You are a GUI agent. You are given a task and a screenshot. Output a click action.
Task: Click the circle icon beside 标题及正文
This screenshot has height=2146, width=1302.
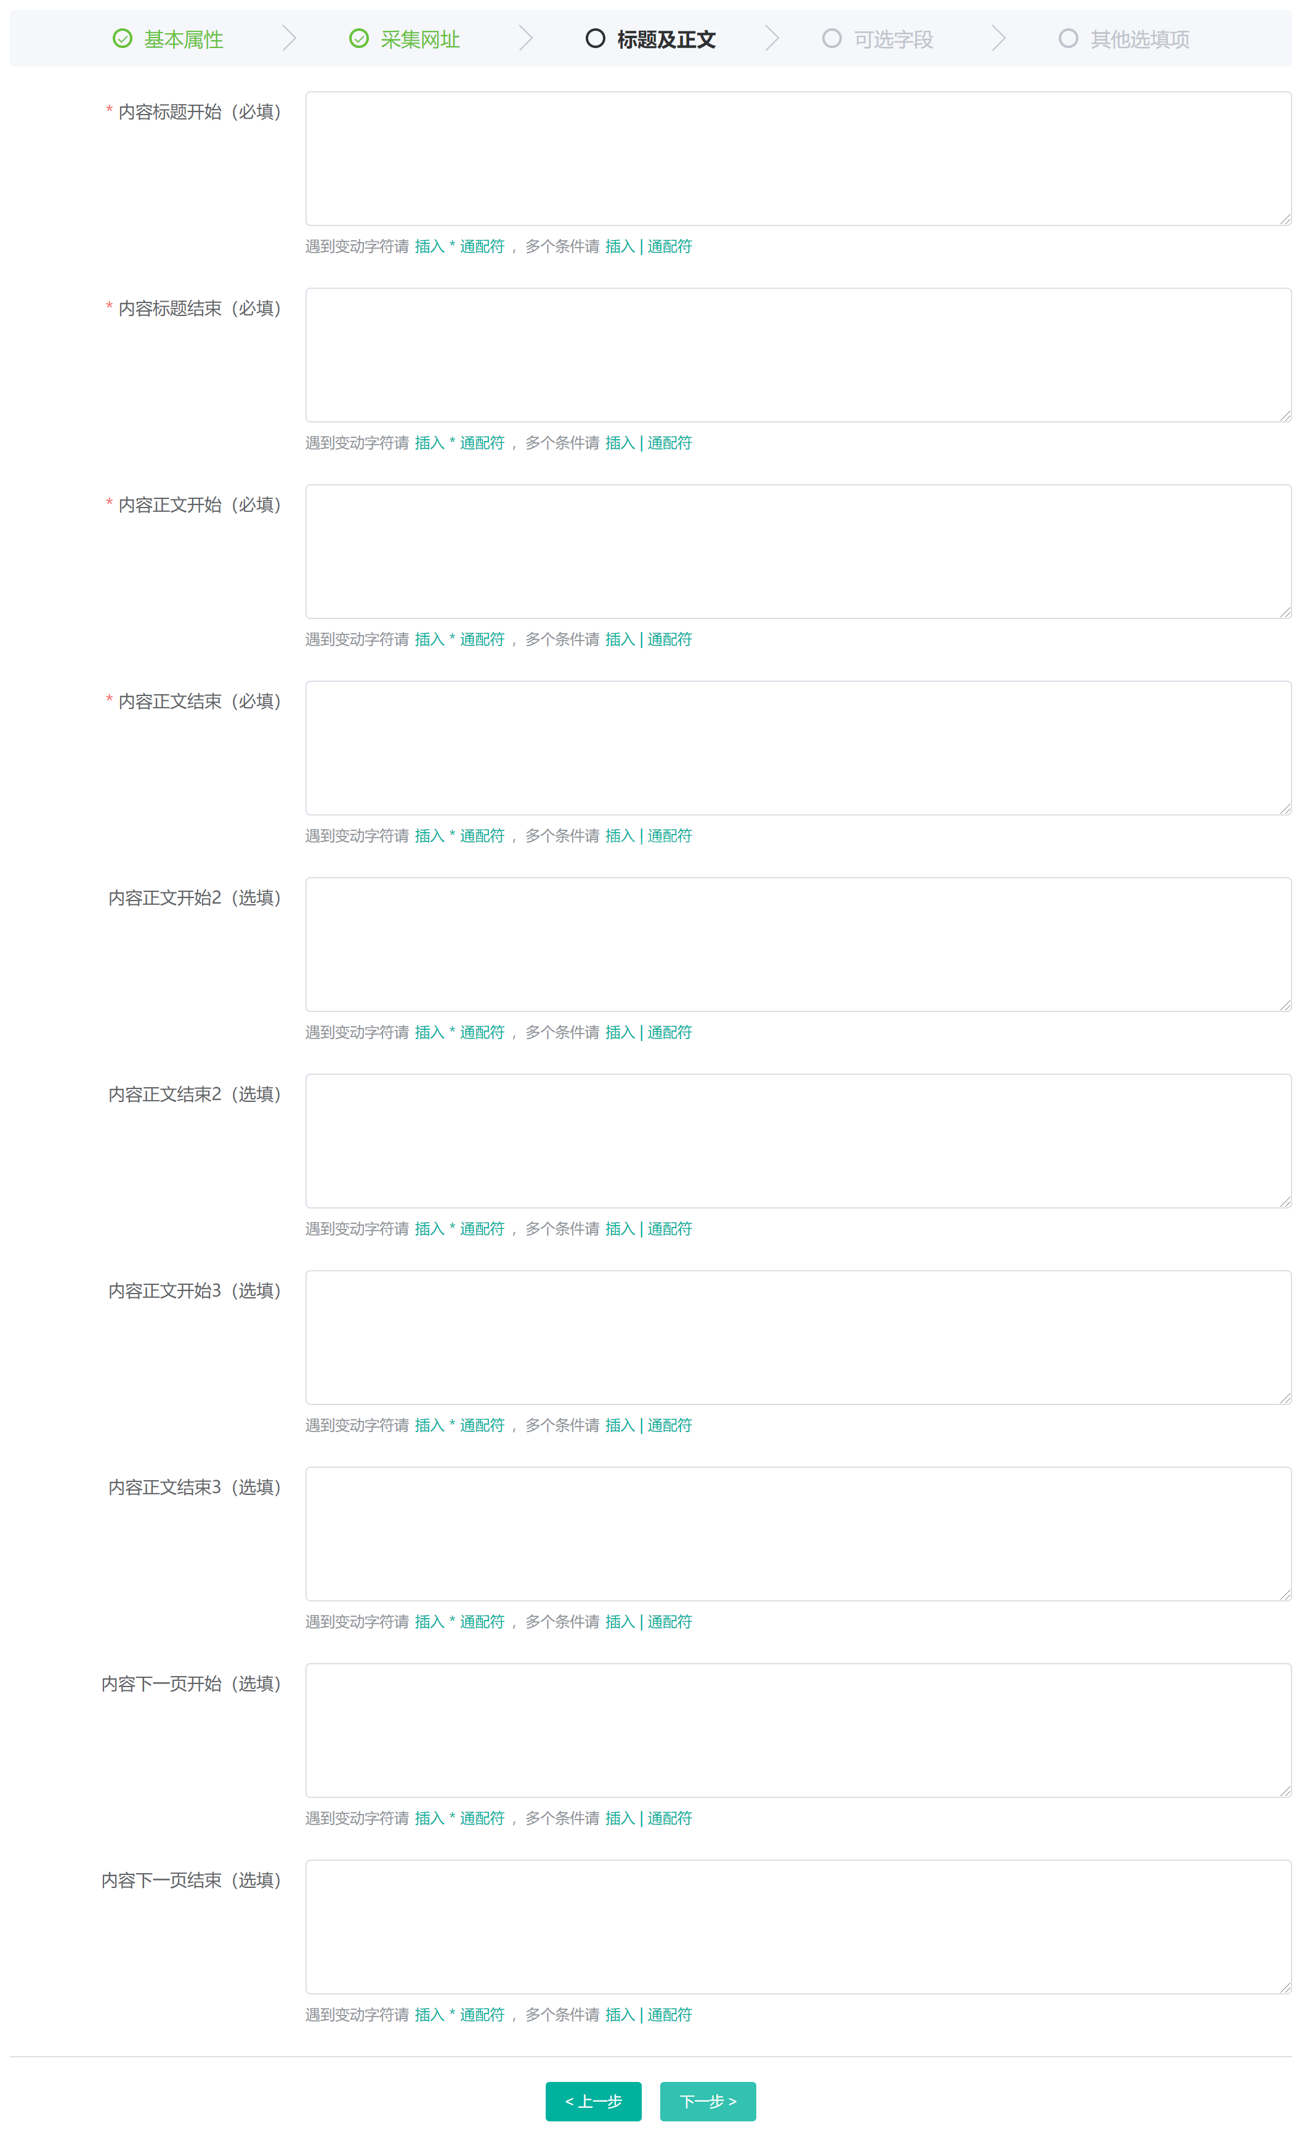pos(596,38)
